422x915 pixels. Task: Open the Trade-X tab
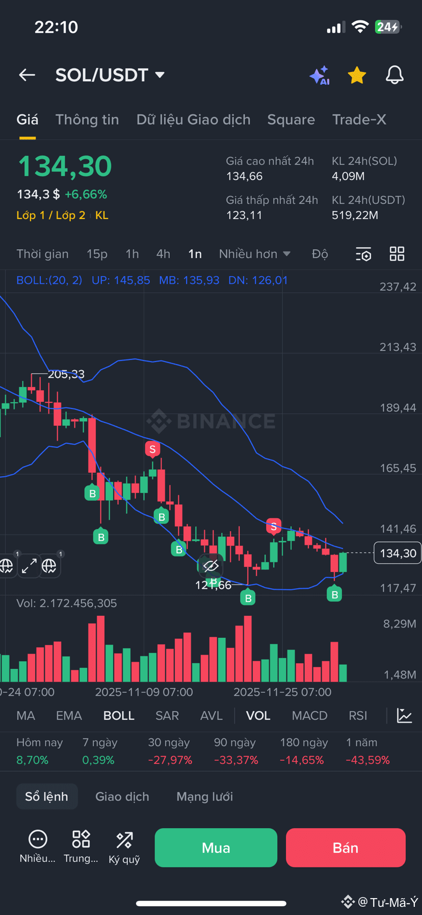click(359, 119)
